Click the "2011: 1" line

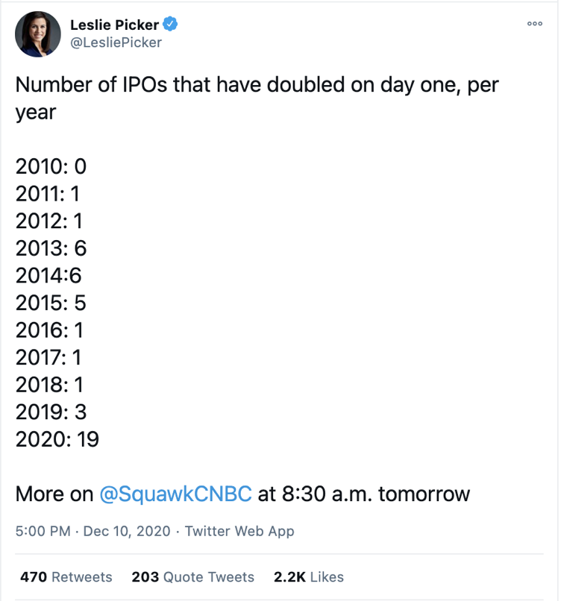pos(48,193)
